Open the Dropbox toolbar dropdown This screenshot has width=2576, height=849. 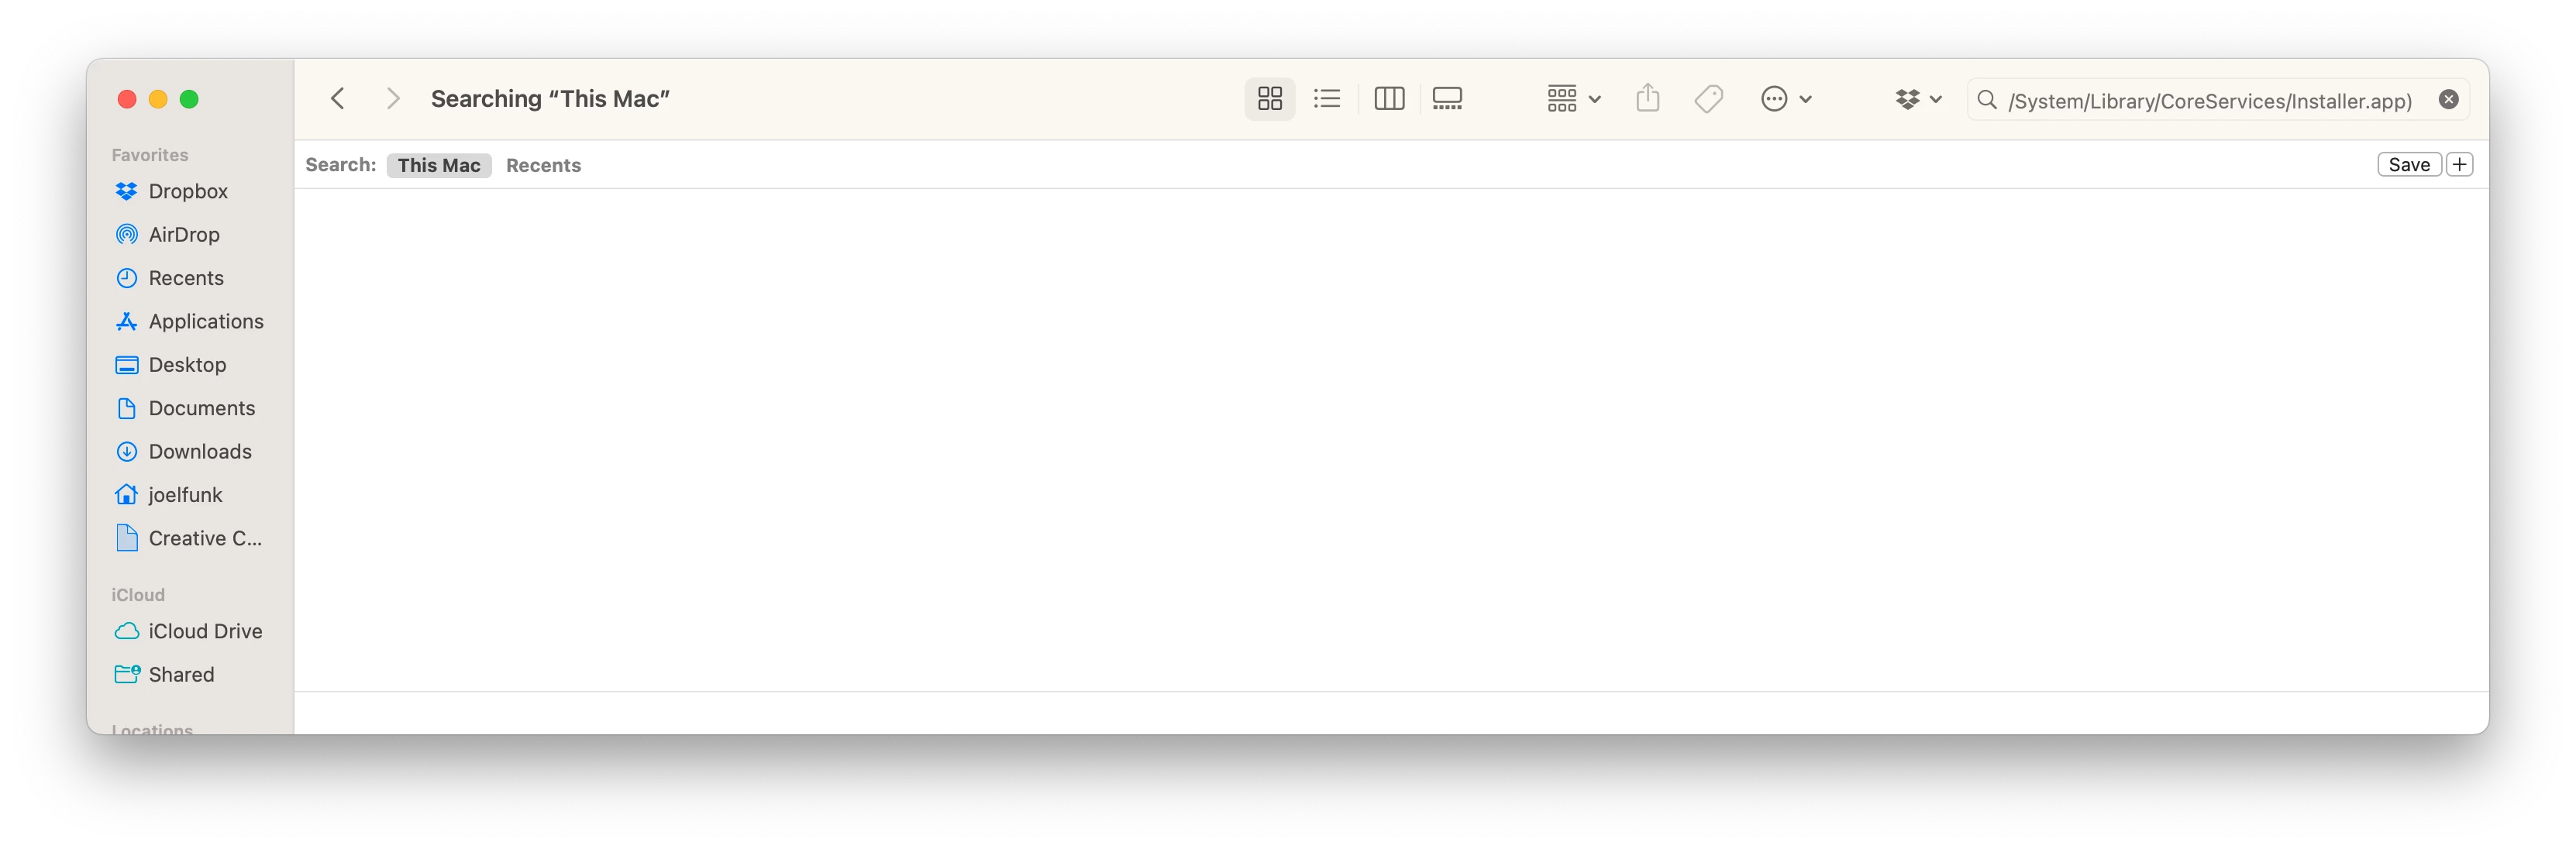(x=1918, y=98)
